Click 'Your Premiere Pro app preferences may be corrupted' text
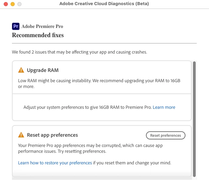Viewport: 209px width, 193px height. click(90, 148)
